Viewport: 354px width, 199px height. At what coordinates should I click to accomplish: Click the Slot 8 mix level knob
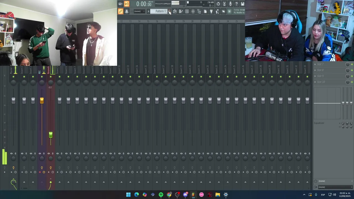pos(348,70)
